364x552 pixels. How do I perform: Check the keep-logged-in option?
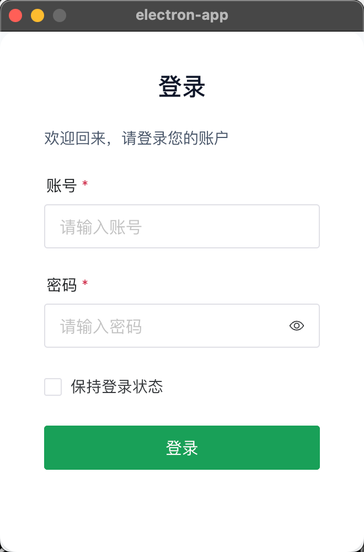coord(53,387)
